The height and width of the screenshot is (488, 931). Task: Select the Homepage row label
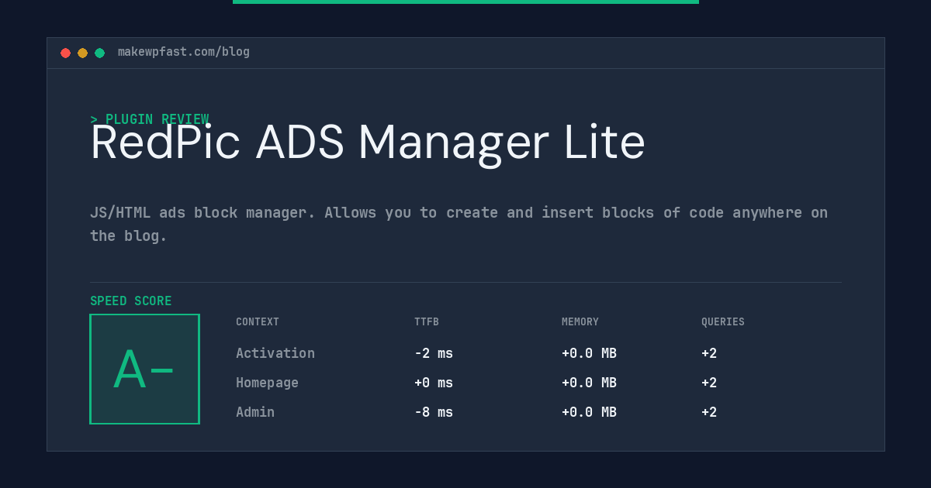267,383
